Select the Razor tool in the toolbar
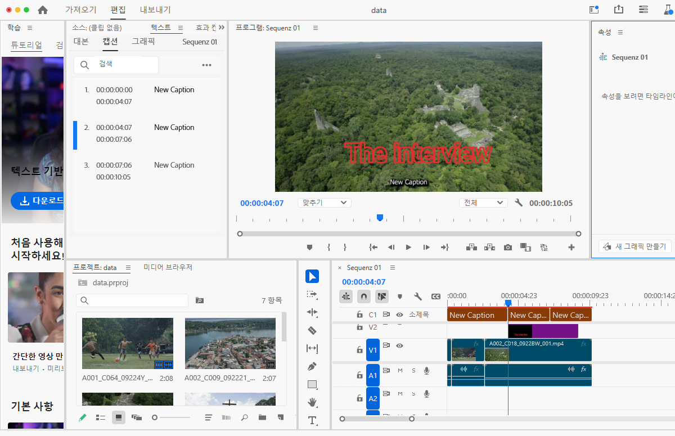 (x=312, y=330)
